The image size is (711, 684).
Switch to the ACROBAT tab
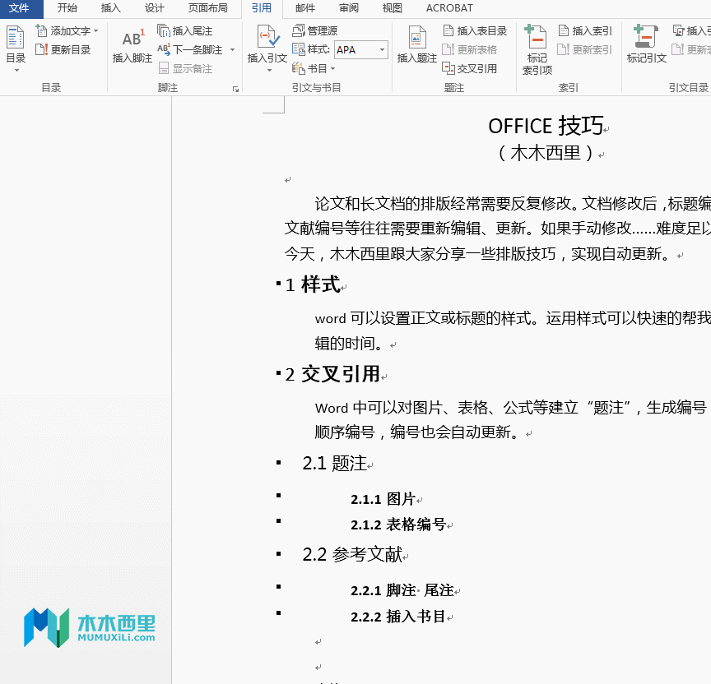(449, 8)
